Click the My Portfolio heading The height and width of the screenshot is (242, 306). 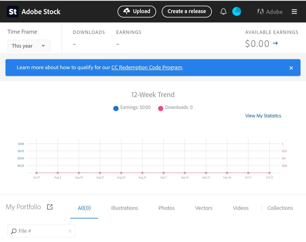(x=23, y=207)
